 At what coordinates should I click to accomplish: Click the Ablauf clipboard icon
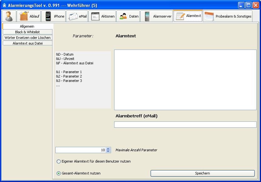click(24, 16)
